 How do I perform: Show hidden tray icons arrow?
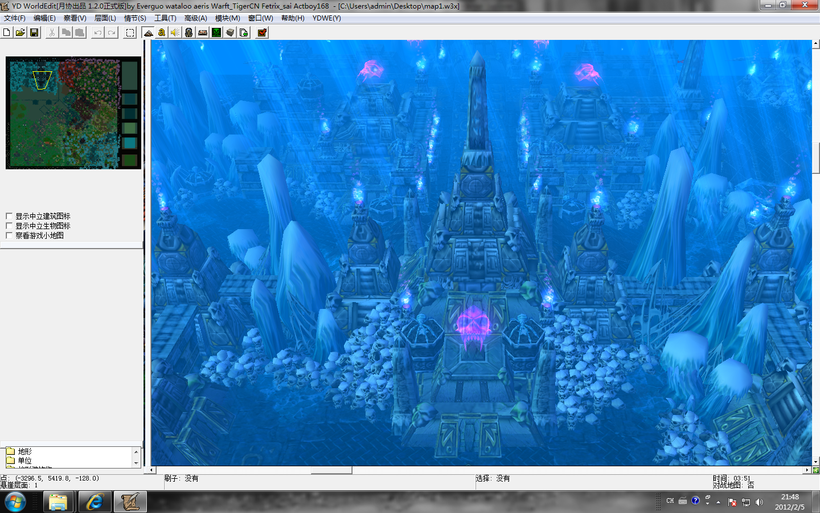pos(719,502)
